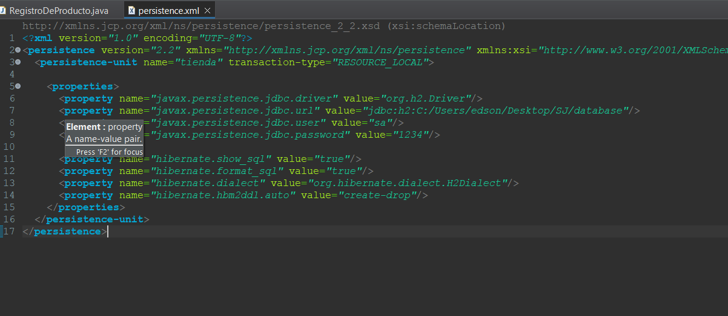Click the Java file icon on RegistroDeProducto tab
Image resolution: width=728 pixels, height=316 pixels.
click(3, 10)
